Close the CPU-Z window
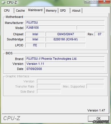The image size is (111, 124). coord(104,1)
